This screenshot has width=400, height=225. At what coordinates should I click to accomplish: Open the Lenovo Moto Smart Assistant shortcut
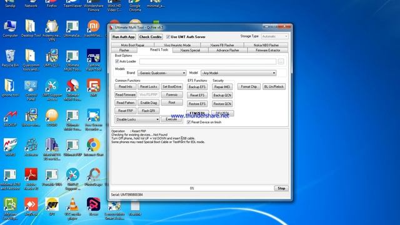click(114, 211)
